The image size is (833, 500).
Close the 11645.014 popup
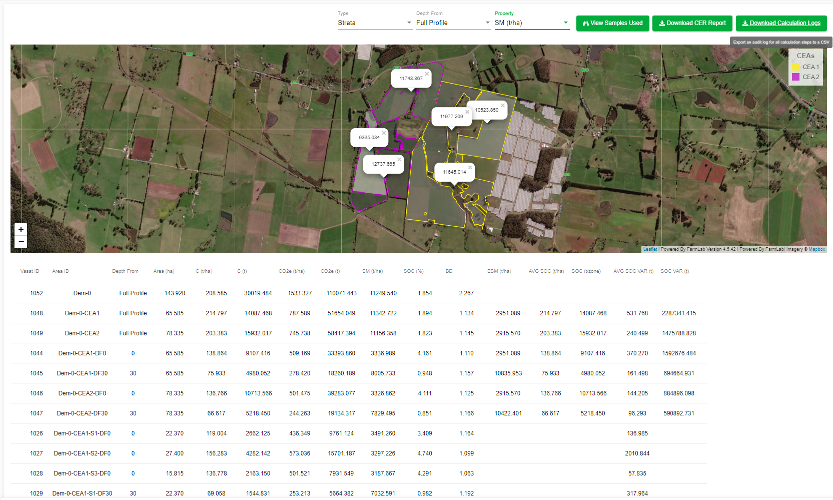(x=470, y=167)
